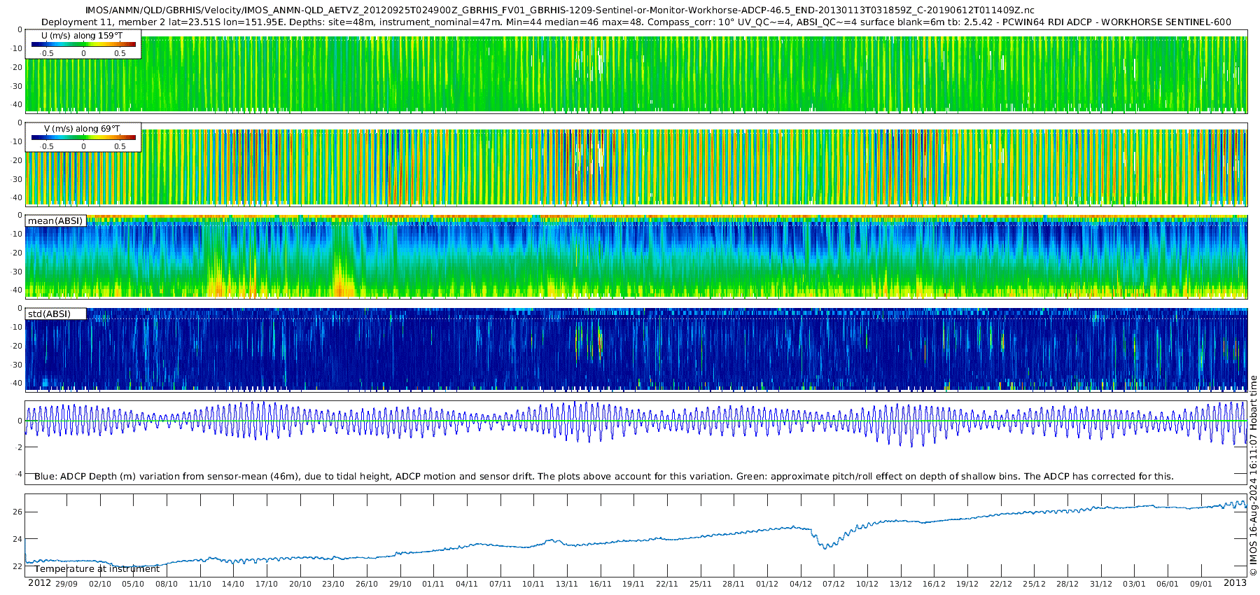Click the file path title text at top
The image size is (1260, 595).
click(560, 10)
